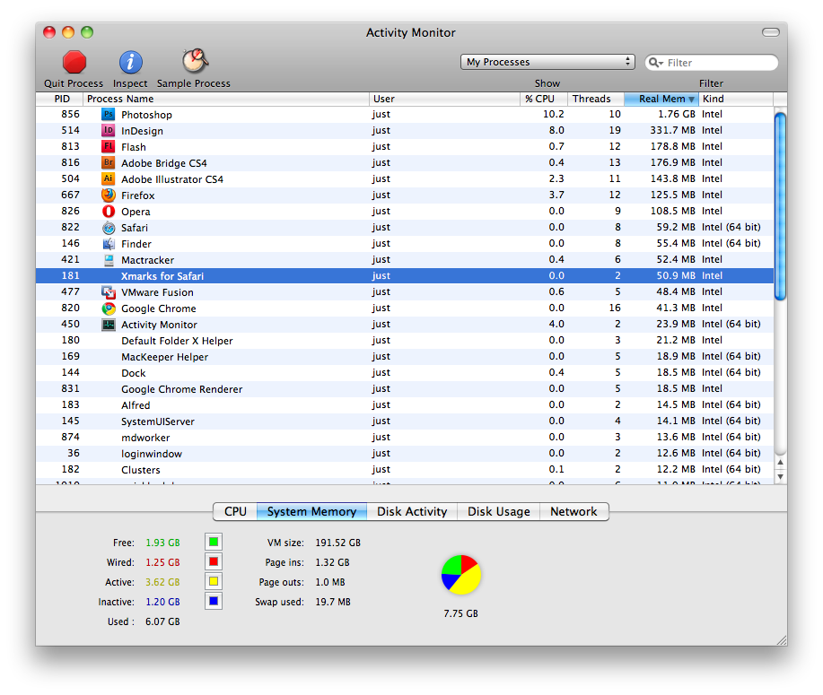Select the Default Folder X Helper process
Screen dimensions: 823x695
coord(405,341)
